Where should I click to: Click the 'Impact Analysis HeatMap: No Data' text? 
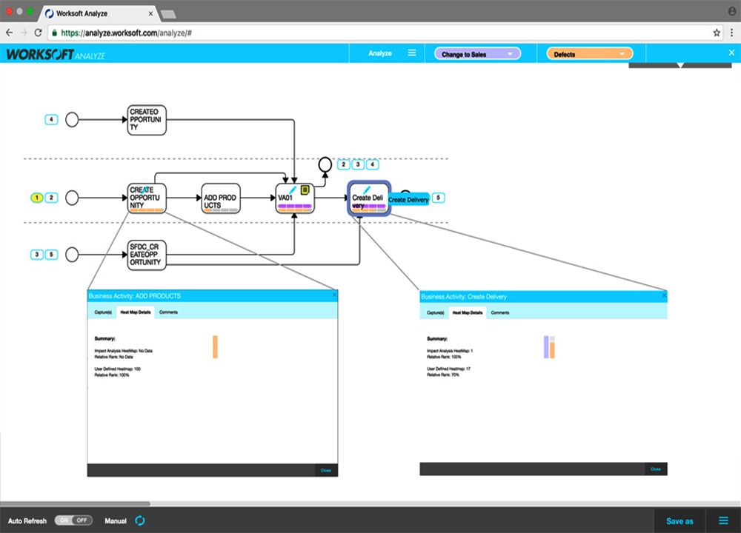[123, 351]
